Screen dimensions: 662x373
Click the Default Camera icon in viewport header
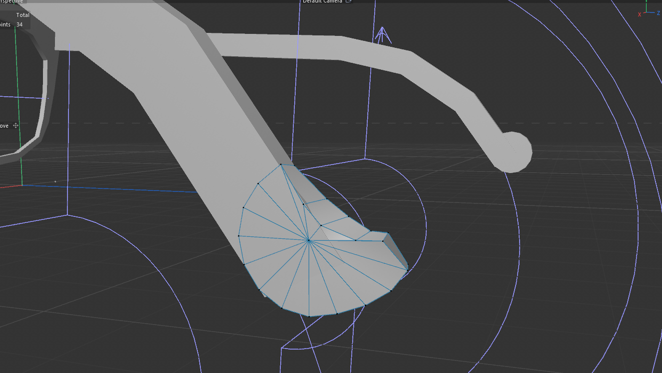coord(349,1)
